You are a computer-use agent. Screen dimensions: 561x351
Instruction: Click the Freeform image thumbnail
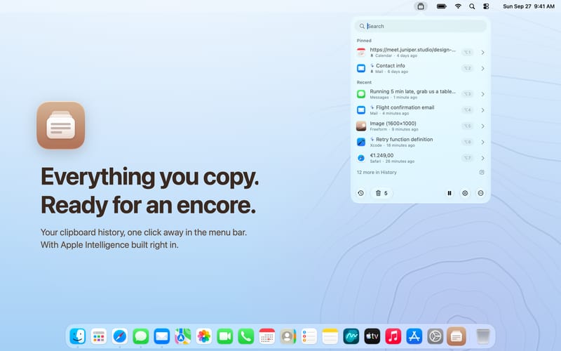361,126
